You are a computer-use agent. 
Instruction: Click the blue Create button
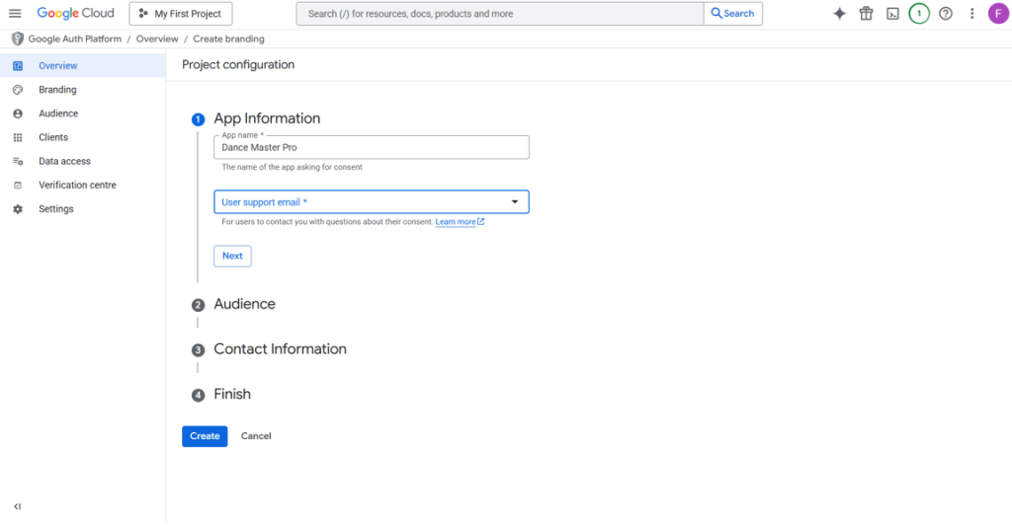205,436
